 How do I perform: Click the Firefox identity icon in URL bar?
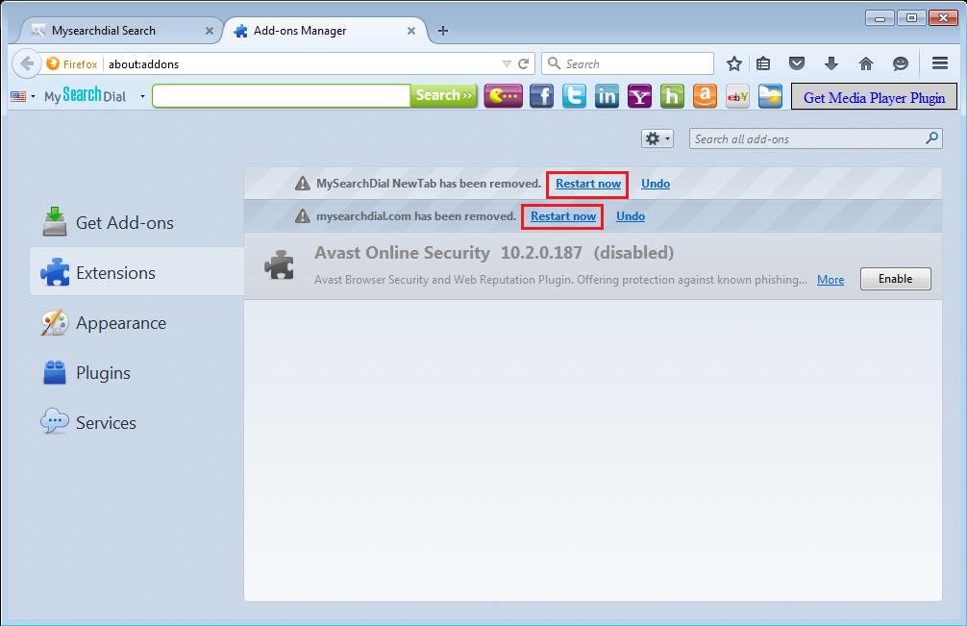(53, 63)
